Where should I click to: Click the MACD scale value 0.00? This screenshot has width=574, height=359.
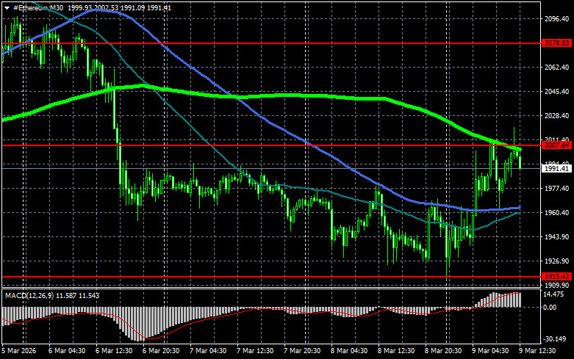click(x=550, y=308)
